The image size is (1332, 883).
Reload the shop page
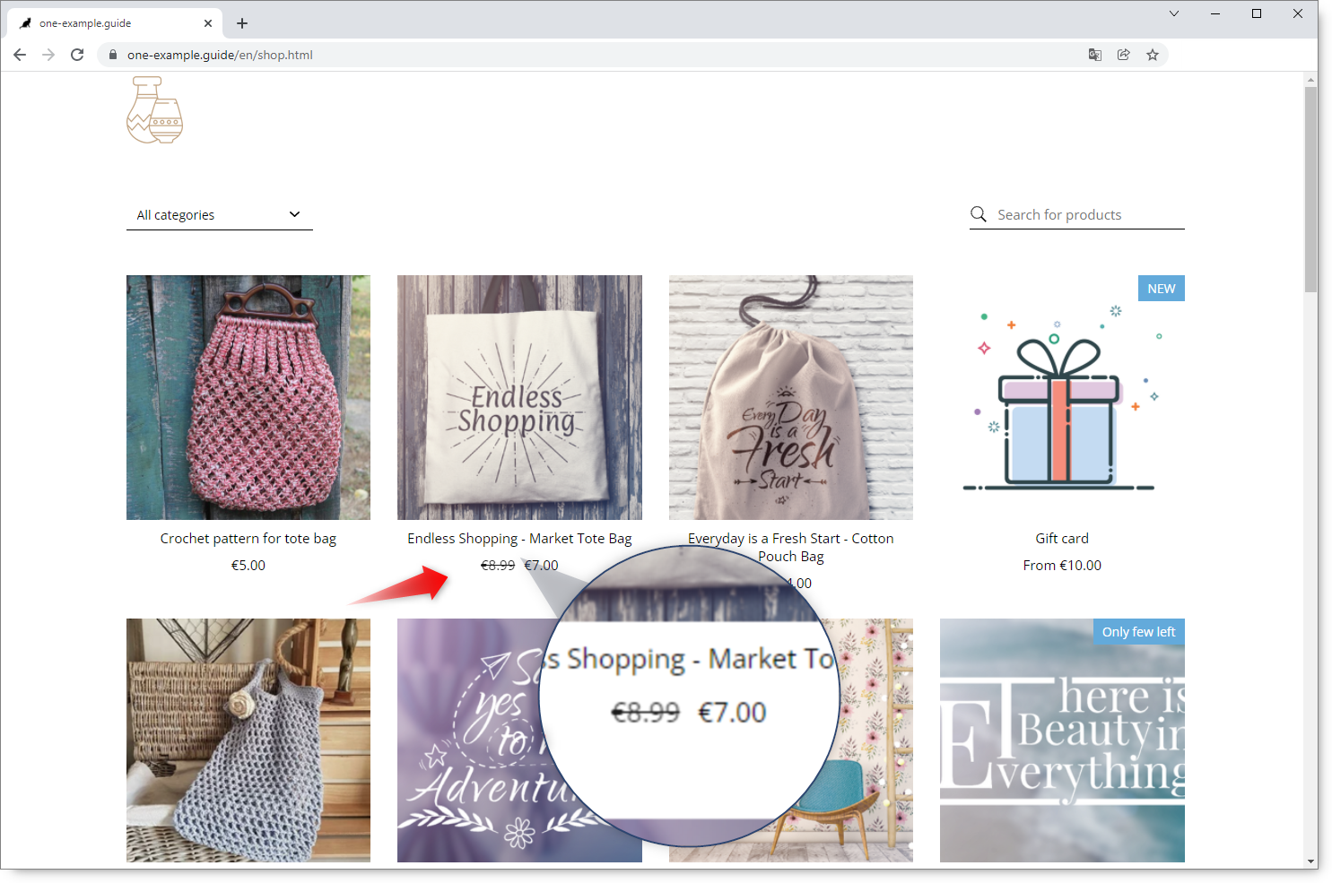click(77, 55)
